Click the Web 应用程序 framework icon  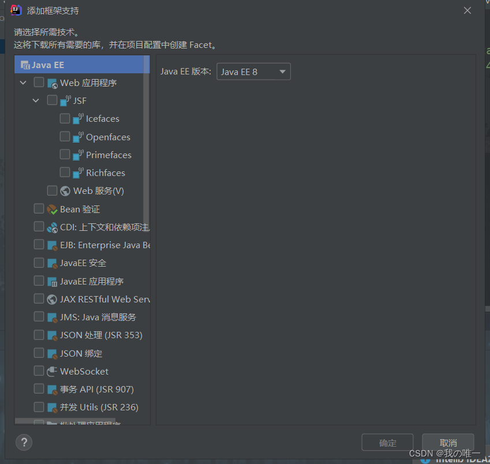pyautogui.click(x=52, y=83)
